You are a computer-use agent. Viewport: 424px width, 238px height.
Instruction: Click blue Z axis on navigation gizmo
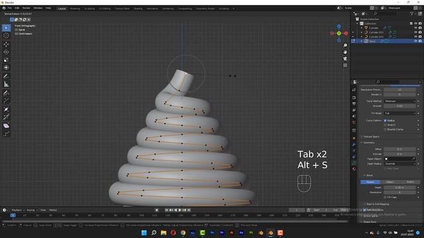point(339,26)
